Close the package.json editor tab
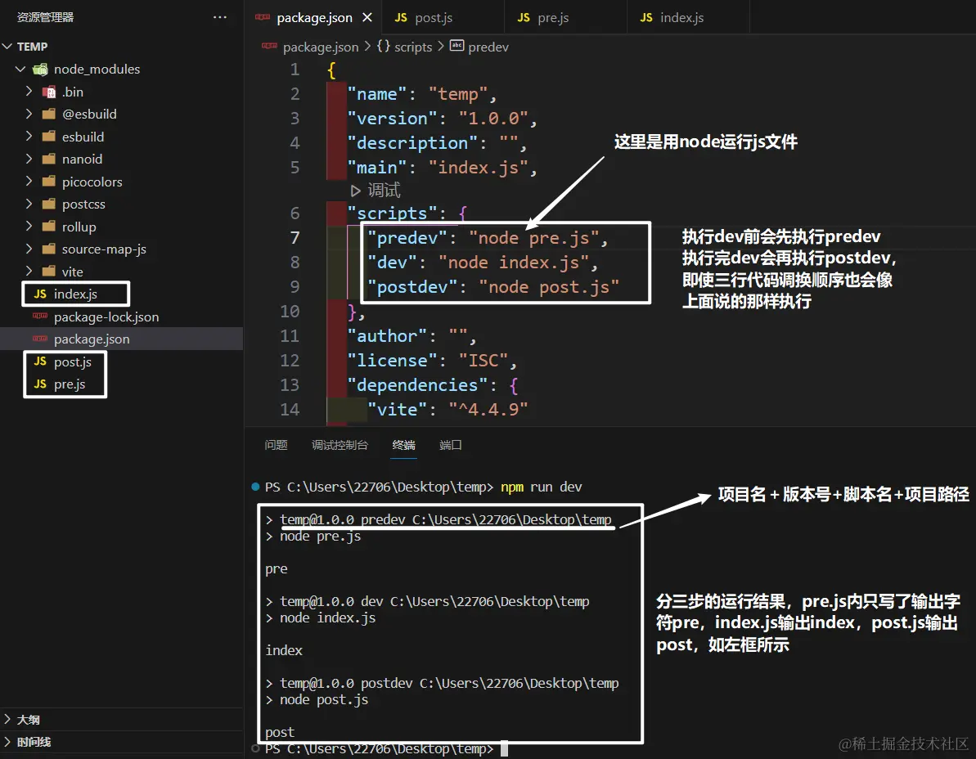Image resolution: width=976 pixels, height=759 pixels. point(367,17)
